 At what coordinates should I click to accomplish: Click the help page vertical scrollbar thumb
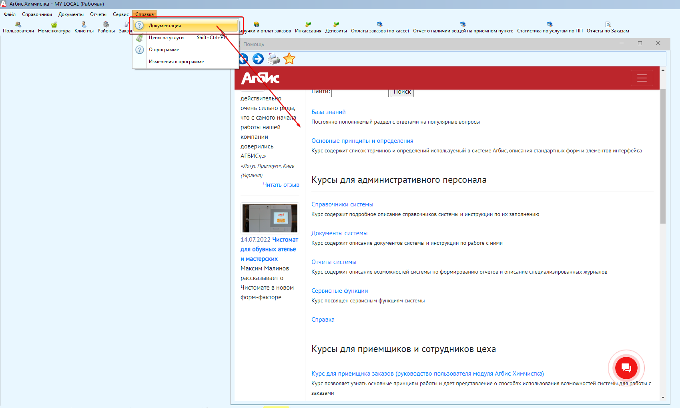(x=663, y=156)
